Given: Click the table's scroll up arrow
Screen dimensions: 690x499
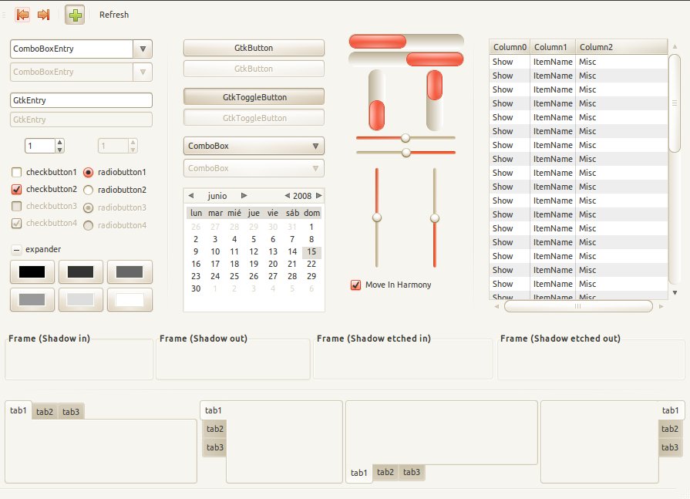Looking at the screenshot, I should (x=675, y=46).
